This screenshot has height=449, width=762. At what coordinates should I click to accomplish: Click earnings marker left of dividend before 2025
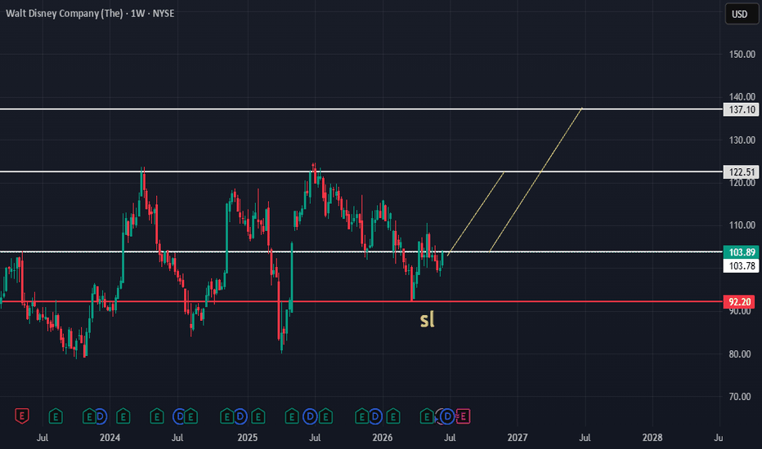tap(226, 416)
